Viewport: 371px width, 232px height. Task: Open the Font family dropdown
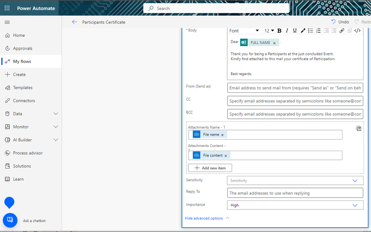coord(244,31)
